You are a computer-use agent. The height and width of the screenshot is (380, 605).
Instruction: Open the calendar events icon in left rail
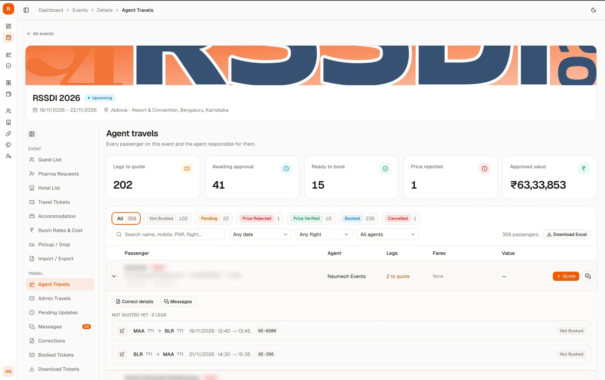[8, 37]
